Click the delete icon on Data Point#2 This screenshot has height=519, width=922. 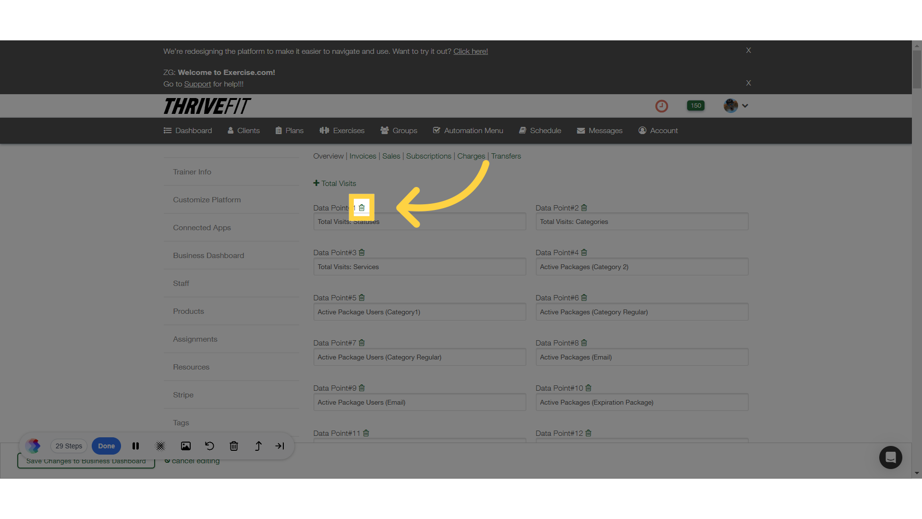pos(583,207)
